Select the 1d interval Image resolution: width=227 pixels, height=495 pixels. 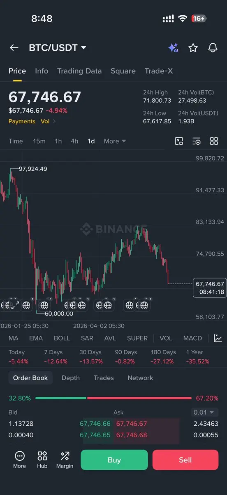coord(91,141)
